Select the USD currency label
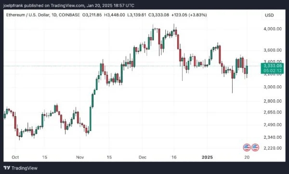 tap(269, 15)
